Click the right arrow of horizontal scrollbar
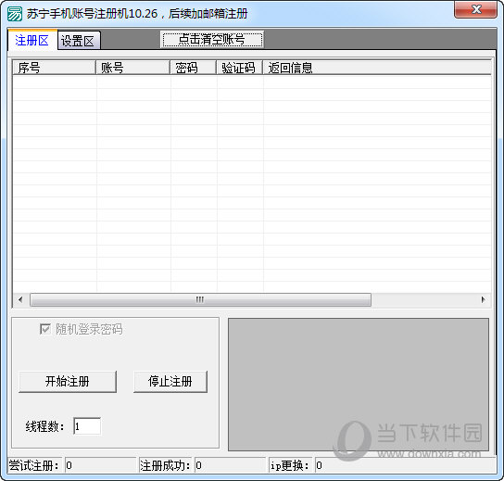The image size is (504, 481). [483, 300]
